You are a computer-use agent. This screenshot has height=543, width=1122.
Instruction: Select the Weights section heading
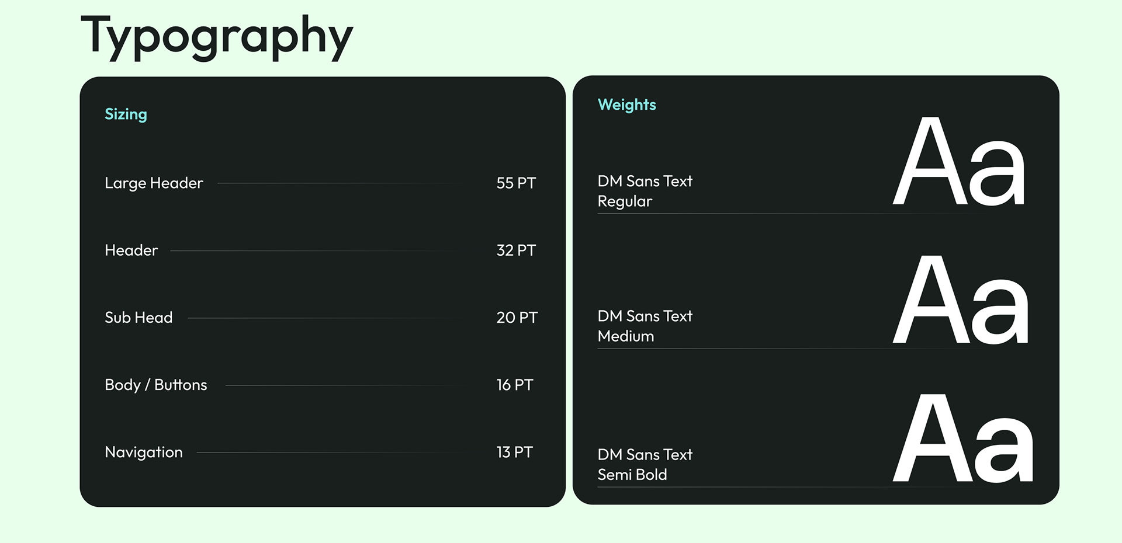click(626, 105)
